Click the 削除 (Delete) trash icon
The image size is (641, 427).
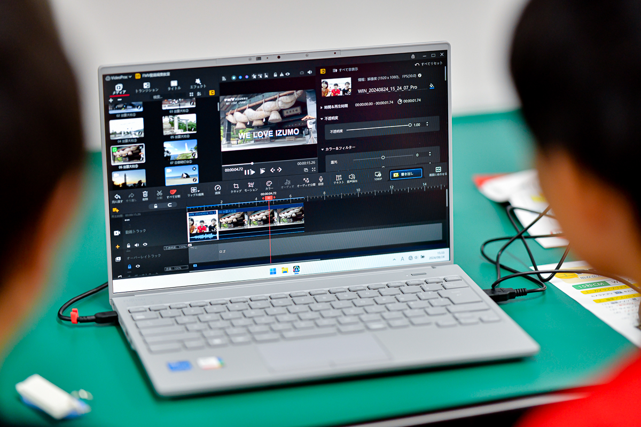145,194
